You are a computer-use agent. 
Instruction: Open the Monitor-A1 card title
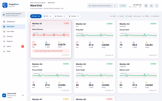(x=37, y=23)
